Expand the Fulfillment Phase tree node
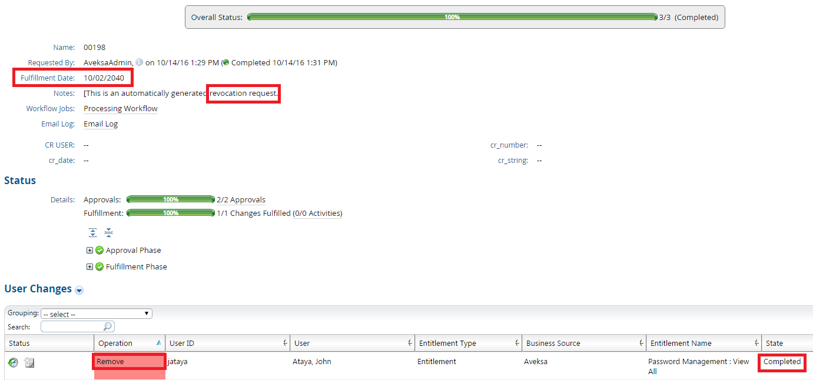The width and height of the screenshot is (813, 380). tap(89, 266)
